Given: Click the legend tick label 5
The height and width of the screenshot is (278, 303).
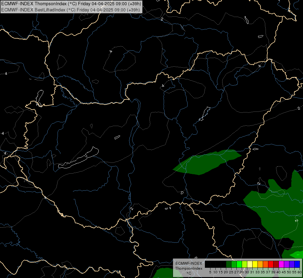Looking at the screenshot, I should click(210, 272).
